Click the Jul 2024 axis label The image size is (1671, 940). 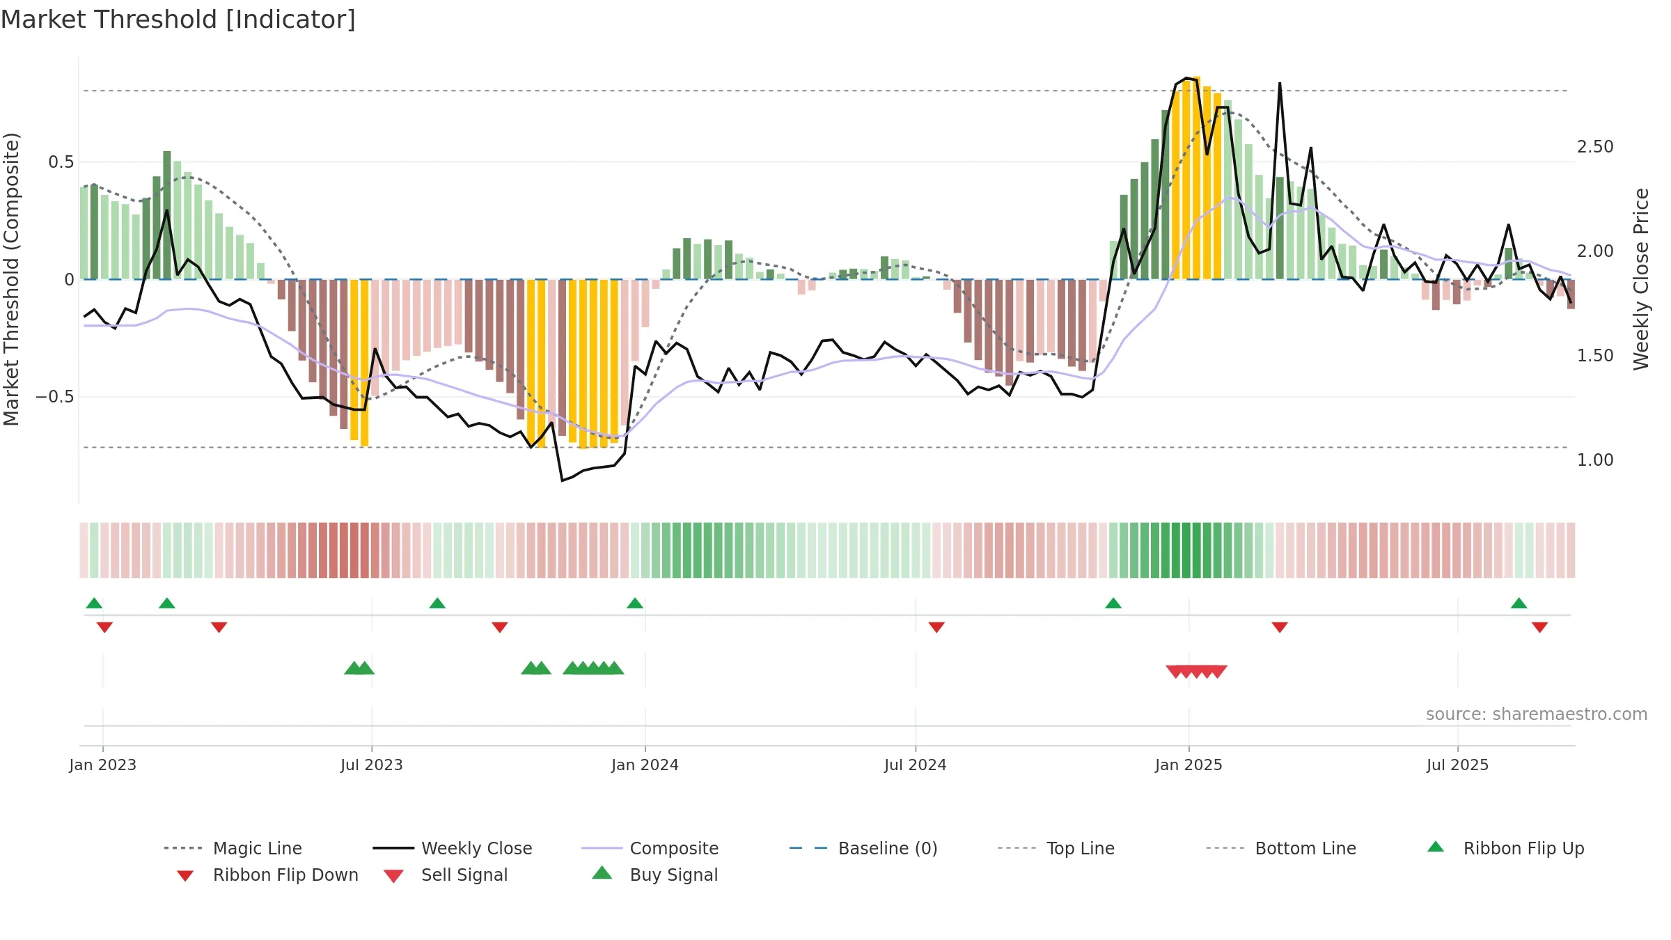click(916, 765)
